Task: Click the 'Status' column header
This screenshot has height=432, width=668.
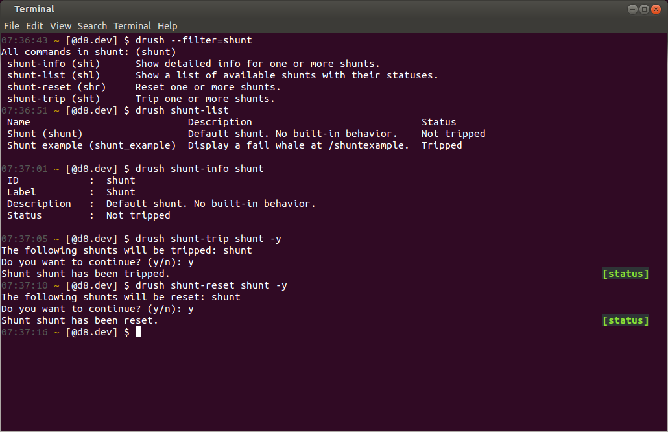Action: pyautogui.click(x=439, y=122)
